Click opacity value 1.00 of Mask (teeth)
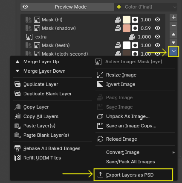Image resolution: width=182 pixels, height=183 pixels. pos(146,45)
